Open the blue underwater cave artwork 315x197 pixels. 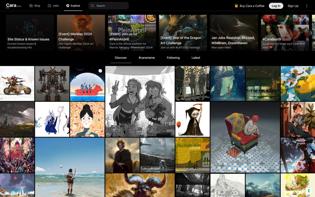click(228, 84)
